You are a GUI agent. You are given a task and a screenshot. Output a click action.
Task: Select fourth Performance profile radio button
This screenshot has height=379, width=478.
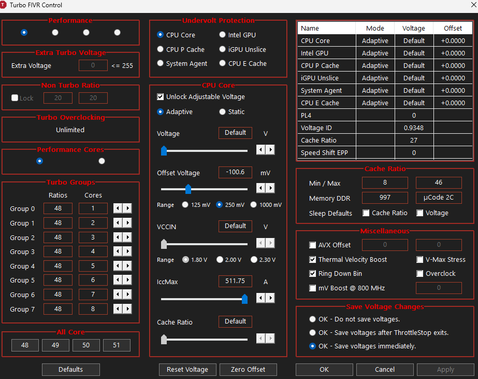pos(118,32)
